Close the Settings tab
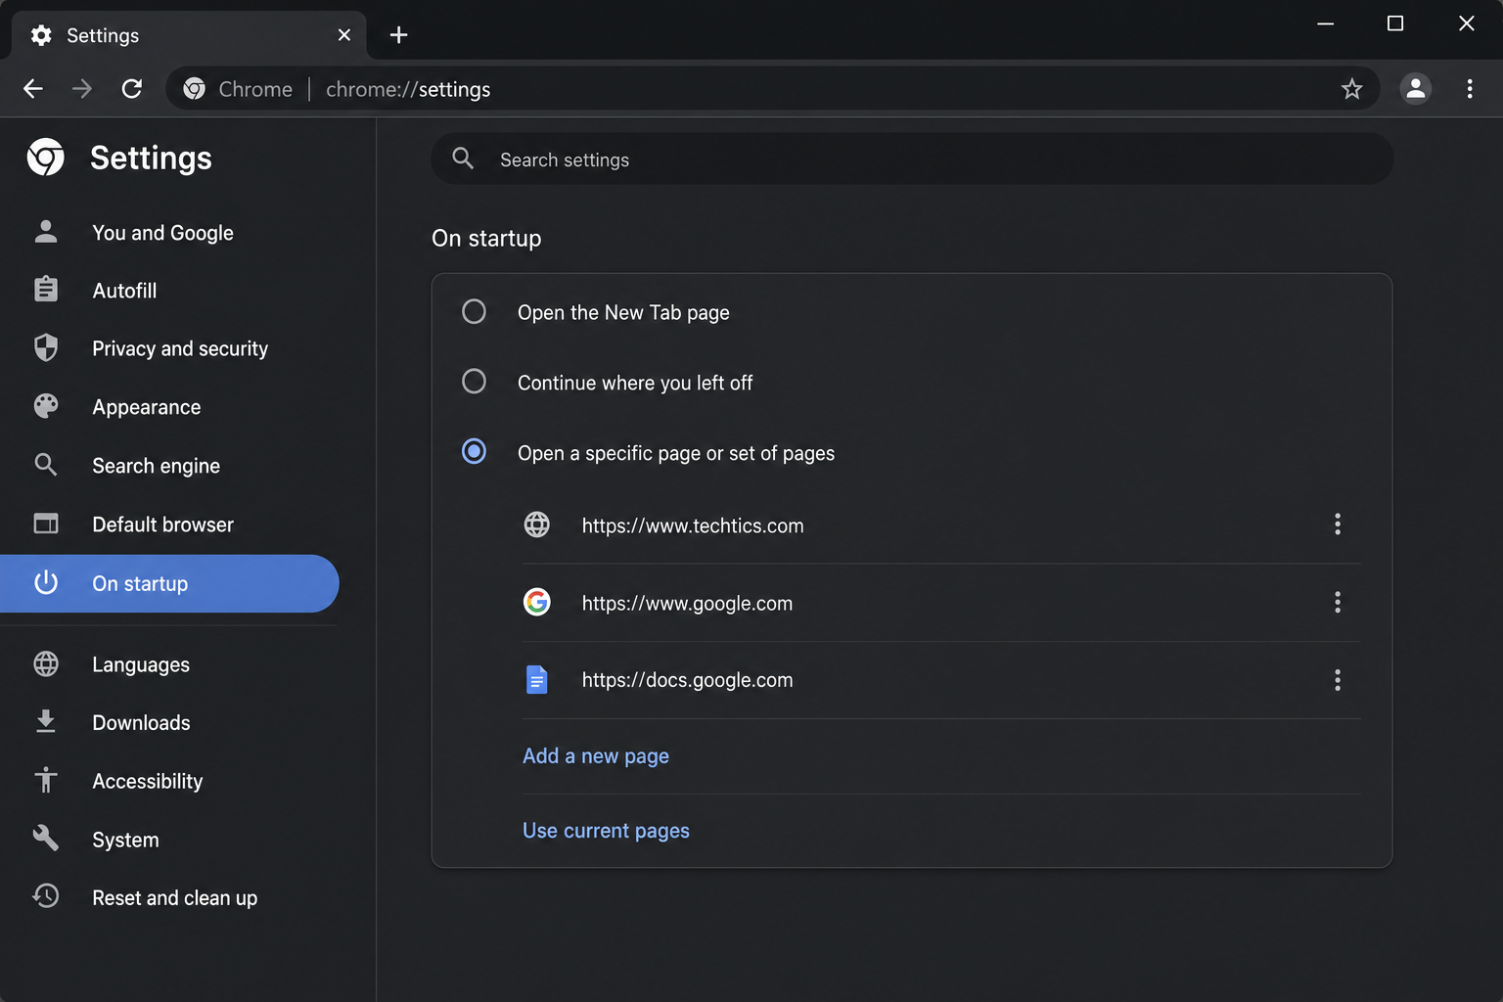 pyautogui.click(x=343, y=35)
